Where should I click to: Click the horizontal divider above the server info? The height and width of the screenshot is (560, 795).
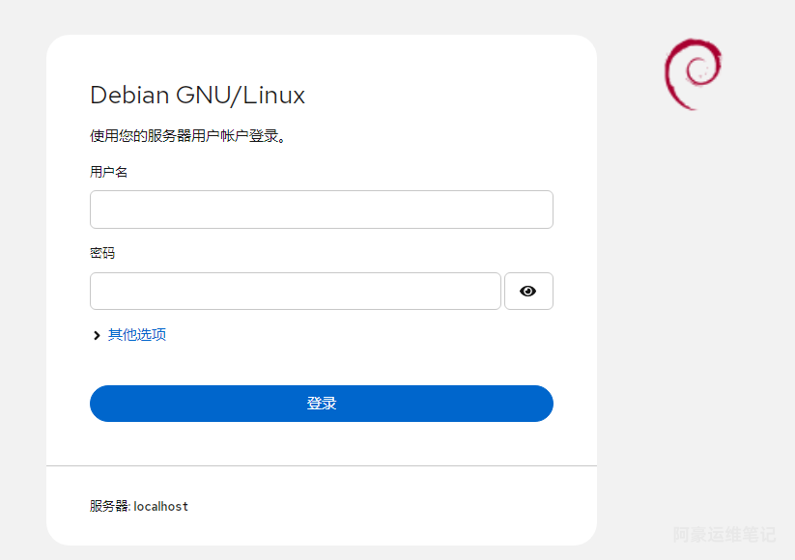click(321, 465)
